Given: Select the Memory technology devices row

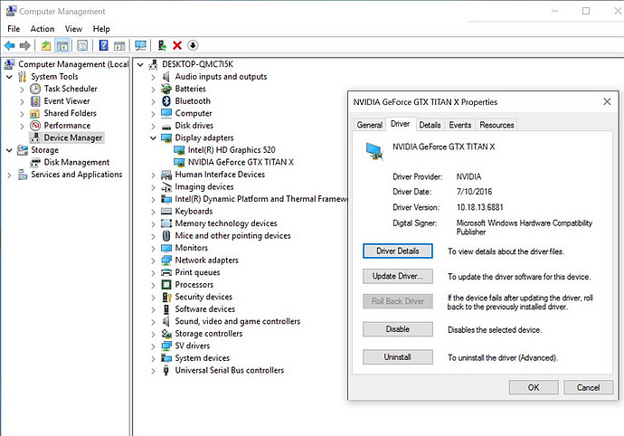Looking at the screenshot, I should (226, 223).
